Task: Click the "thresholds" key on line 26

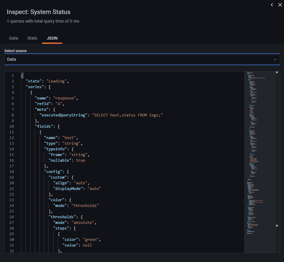Action: click(x=62, y=217)
